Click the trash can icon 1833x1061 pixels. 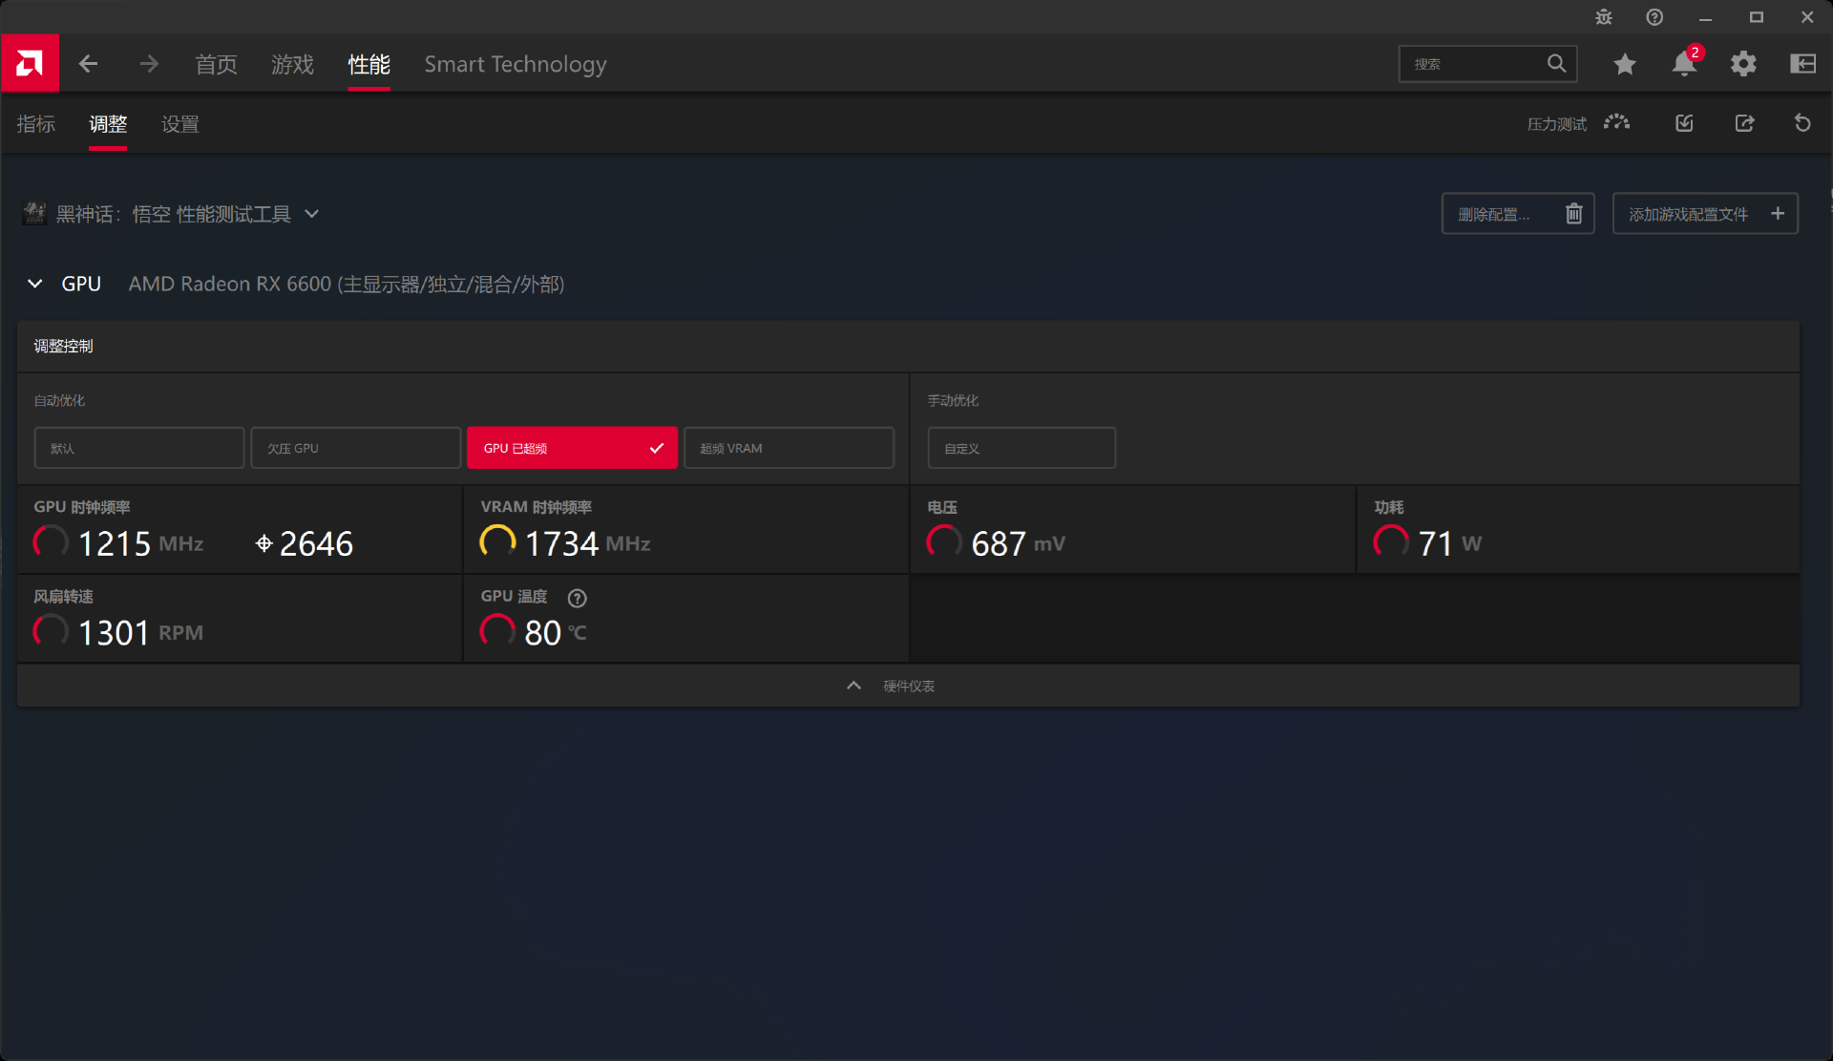point(1573,214)
